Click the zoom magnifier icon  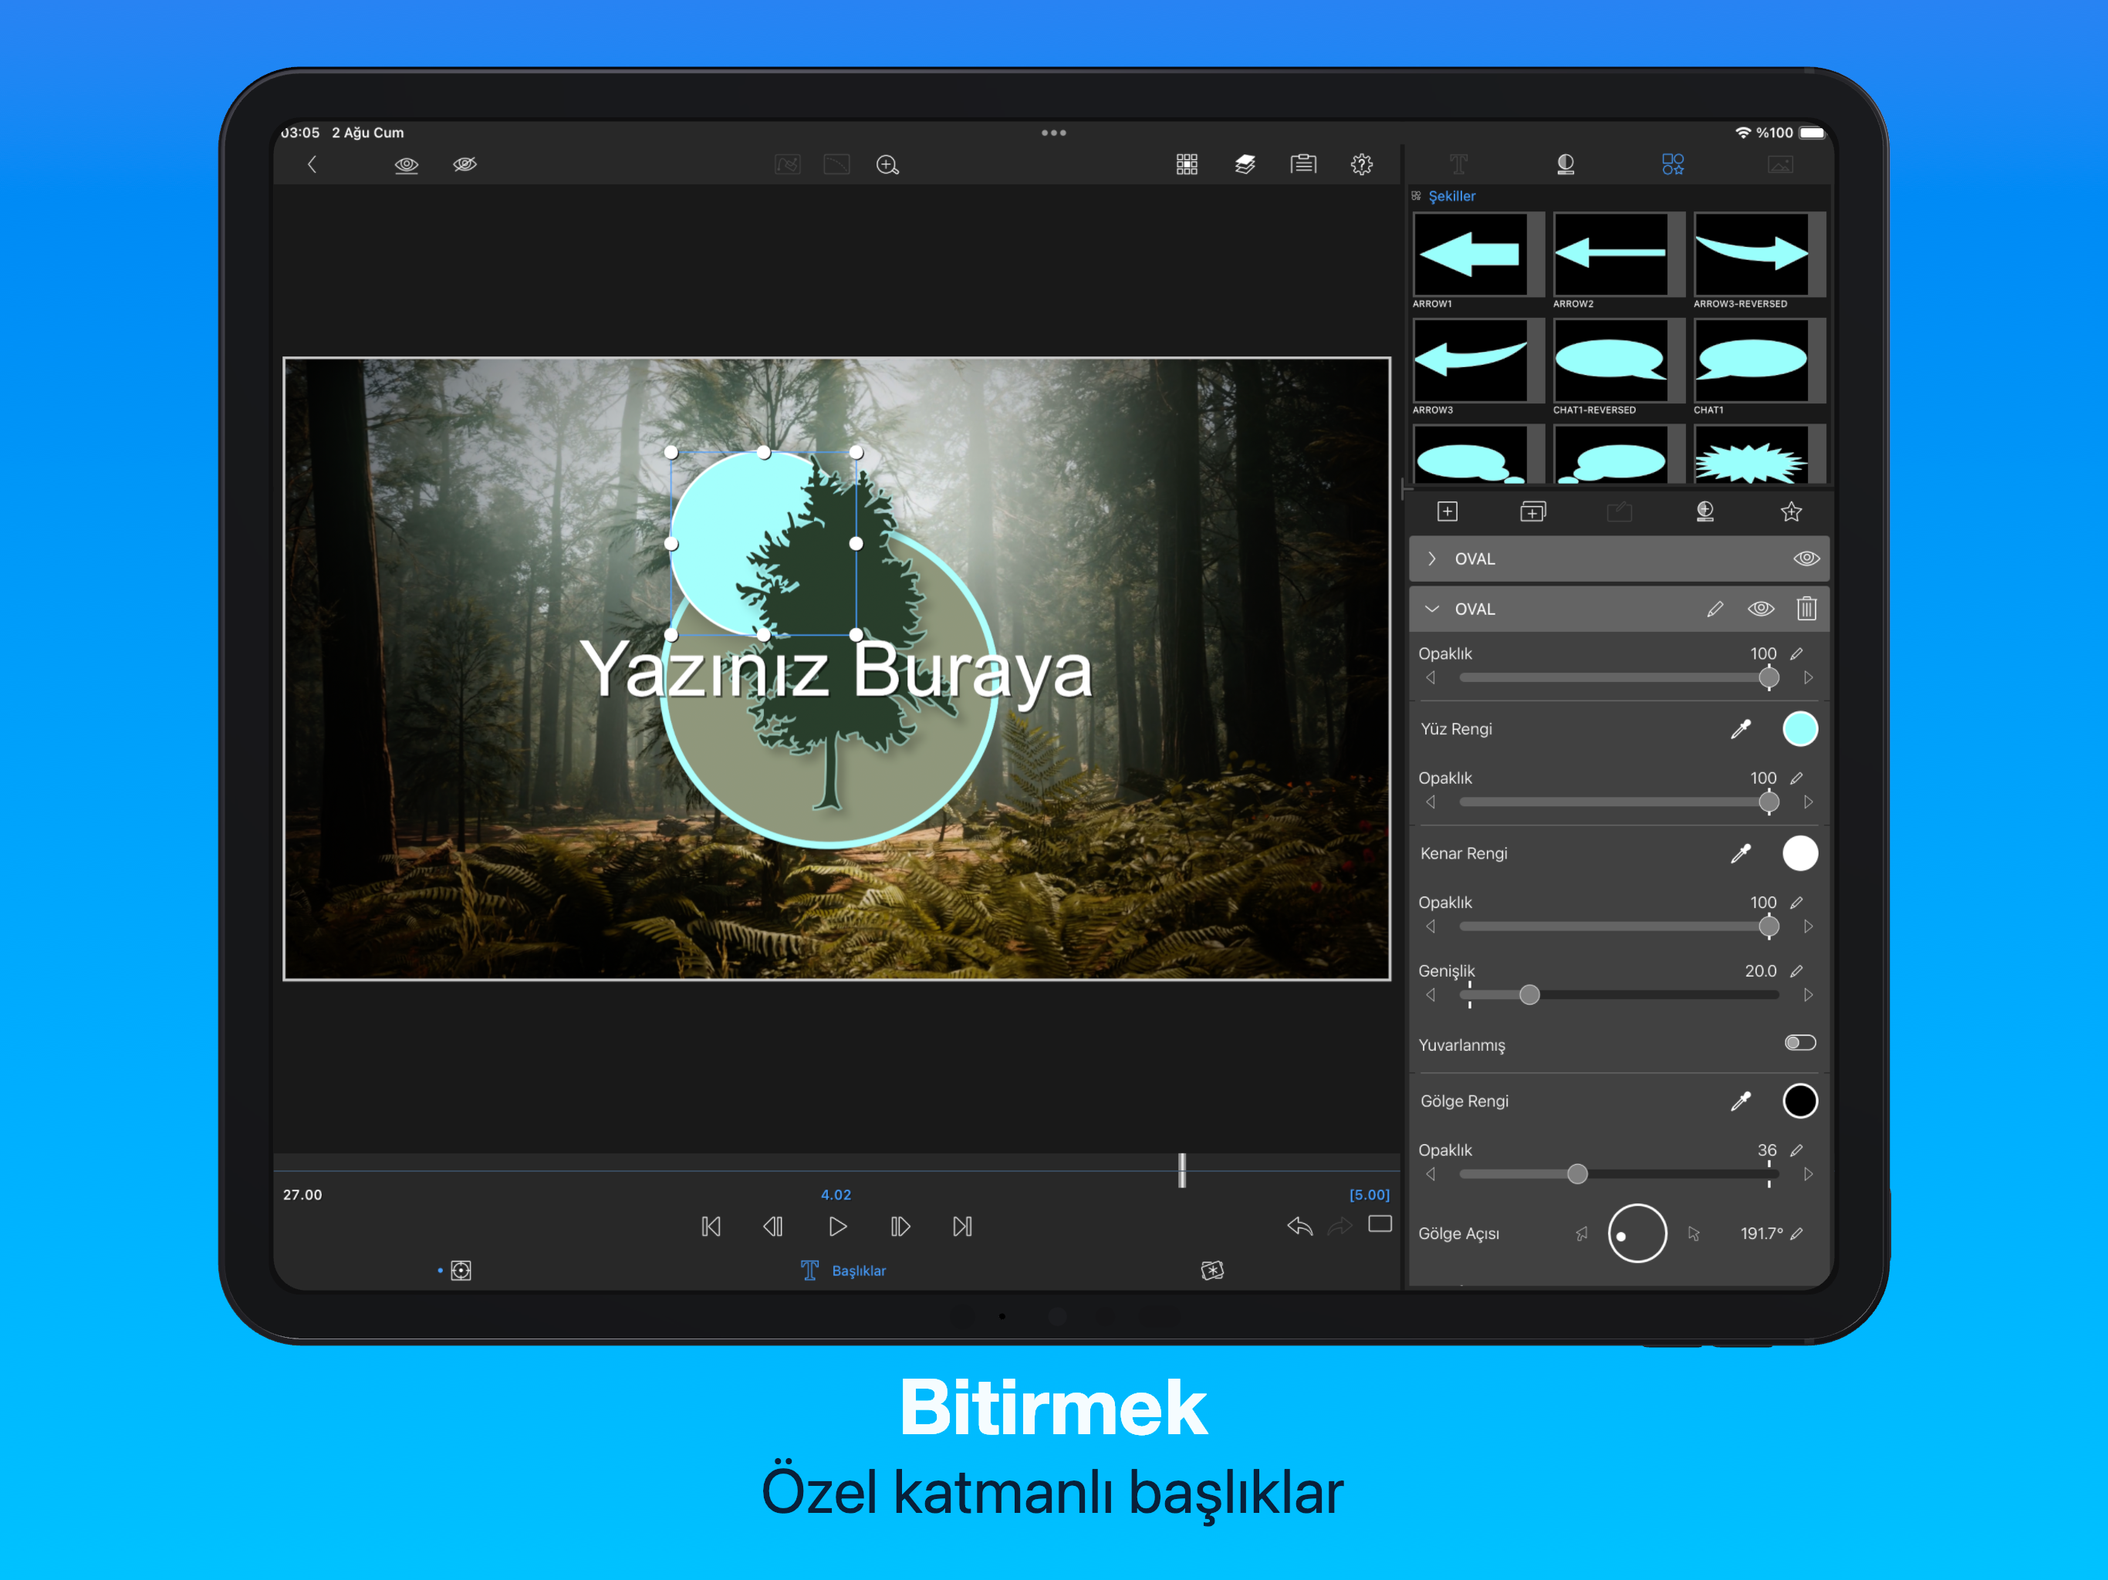pos(887,165)
